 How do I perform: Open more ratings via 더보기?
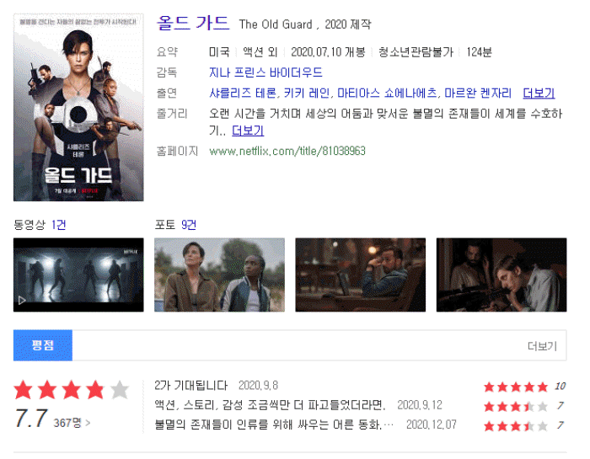pos(542,346)
